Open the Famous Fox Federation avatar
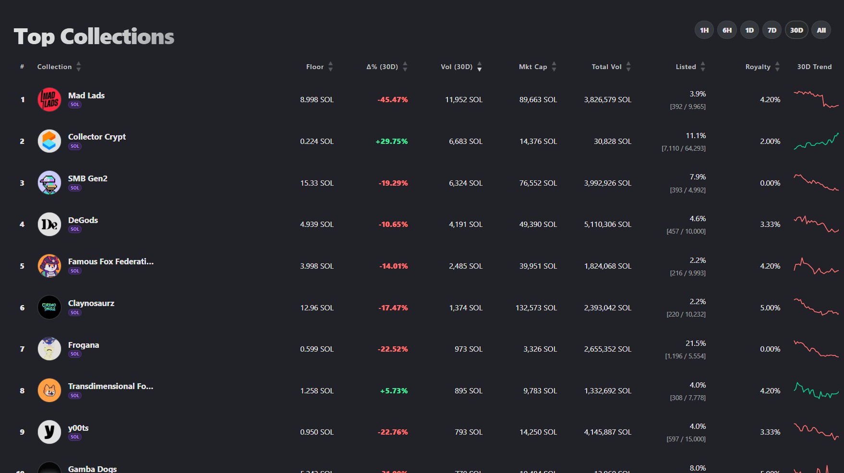 [x=49, y=266]
